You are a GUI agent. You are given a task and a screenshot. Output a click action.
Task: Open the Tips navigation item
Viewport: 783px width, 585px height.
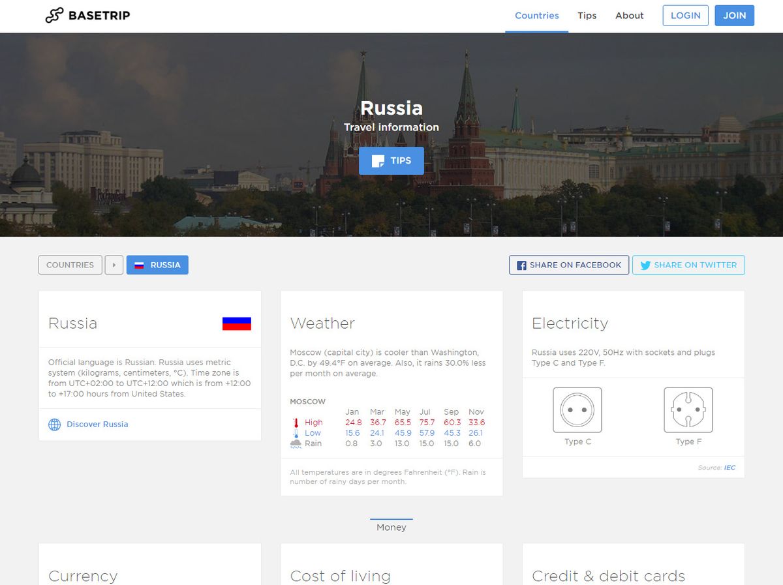click(x=587, y=16)
